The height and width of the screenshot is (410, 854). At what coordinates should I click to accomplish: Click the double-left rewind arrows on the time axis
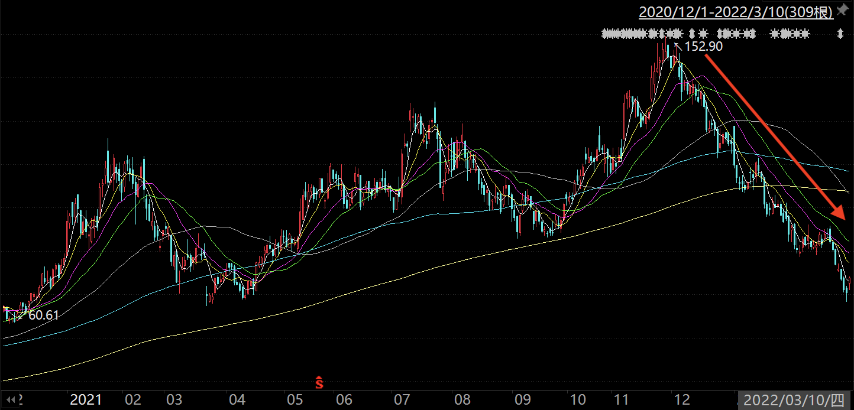(10, 400)
